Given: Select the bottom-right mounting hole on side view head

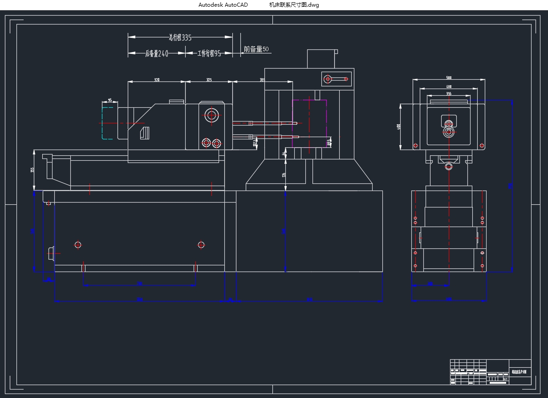Looking at the screenshot, I should pos(481,146).
